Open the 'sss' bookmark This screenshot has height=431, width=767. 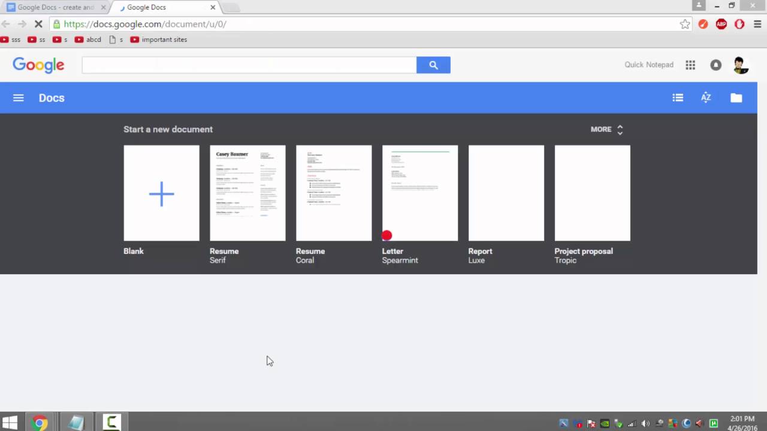pyautogui.click(x=10, y=40)
